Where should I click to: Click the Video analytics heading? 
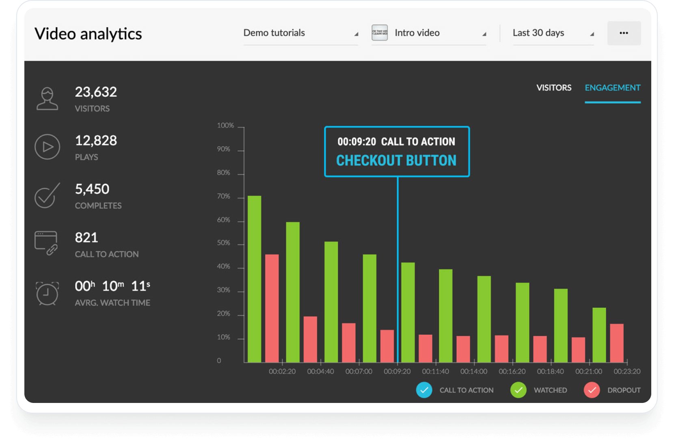(x=89, y=34)
